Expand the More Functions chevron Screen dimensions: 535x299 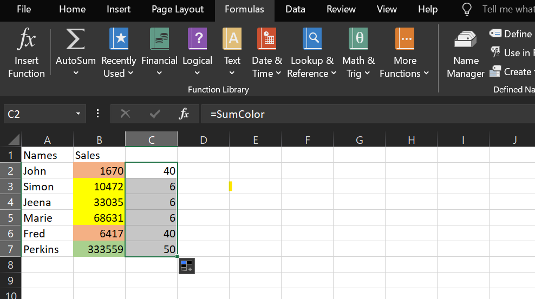[x=426, y=73]
